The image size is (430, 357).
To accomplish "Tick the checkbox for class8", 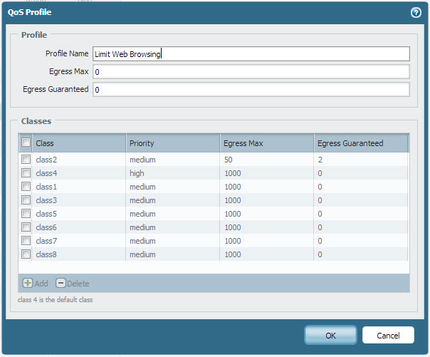I will (x=26, y=254).
